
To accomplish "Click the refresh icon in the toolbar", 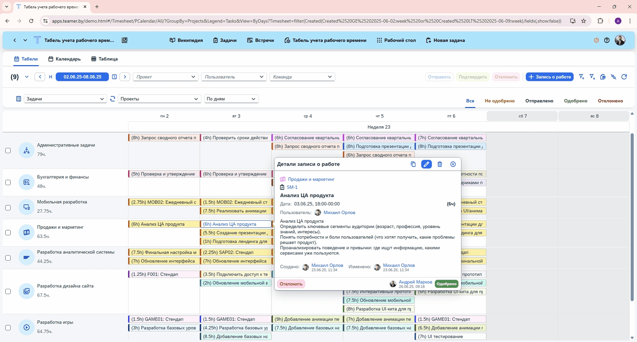I will pos(624,77).
